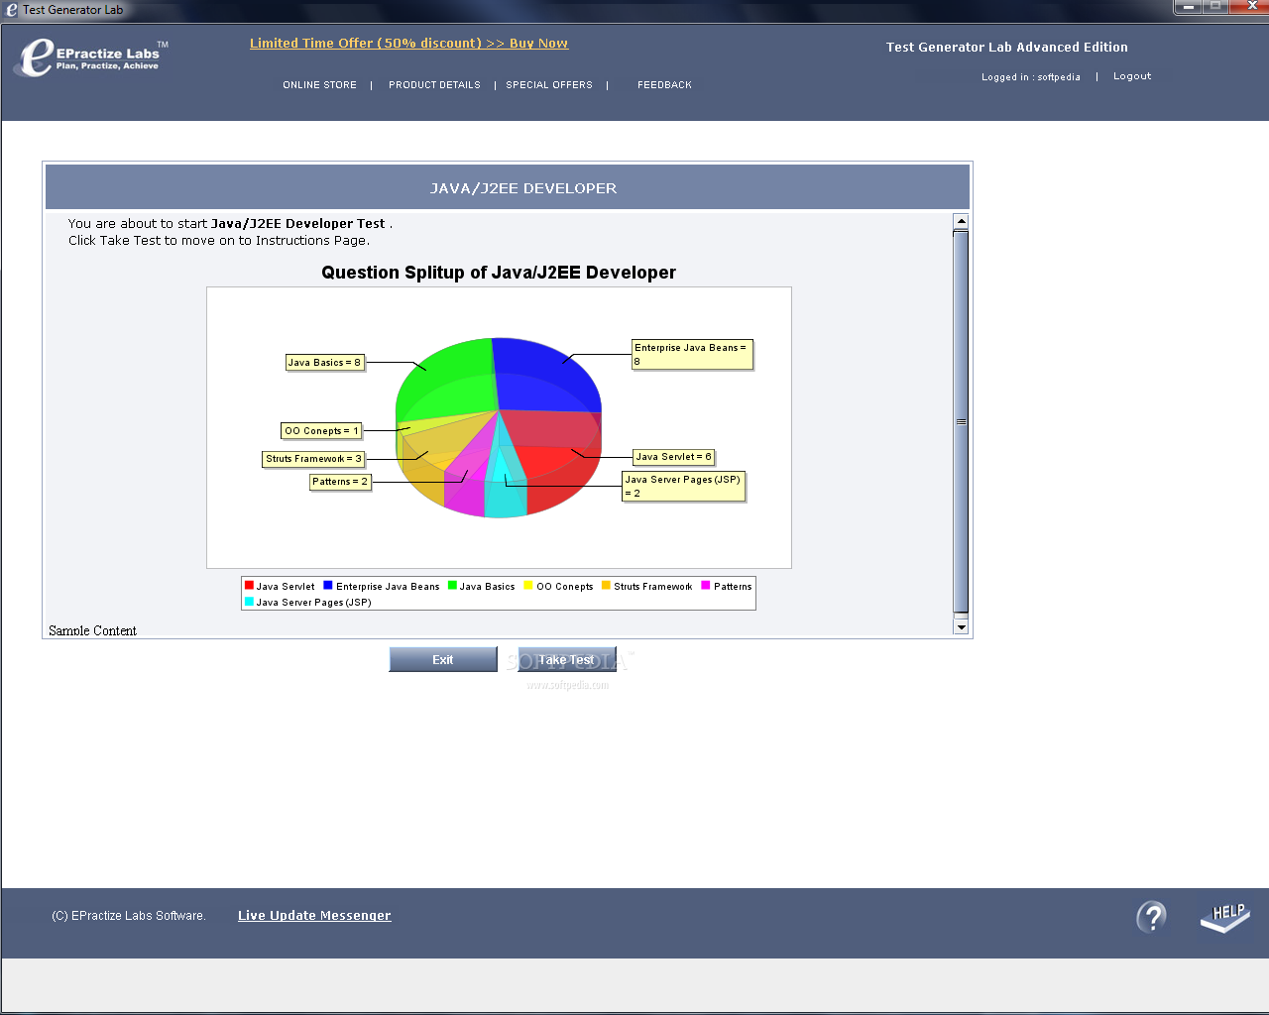
Task: Click the Take Test button
Action: pos(567,659)
